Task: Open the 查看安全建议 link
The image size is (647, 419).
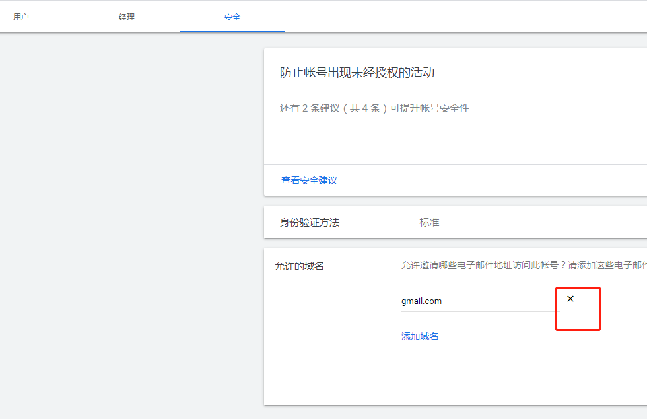Action: click(x=309, y=180)
